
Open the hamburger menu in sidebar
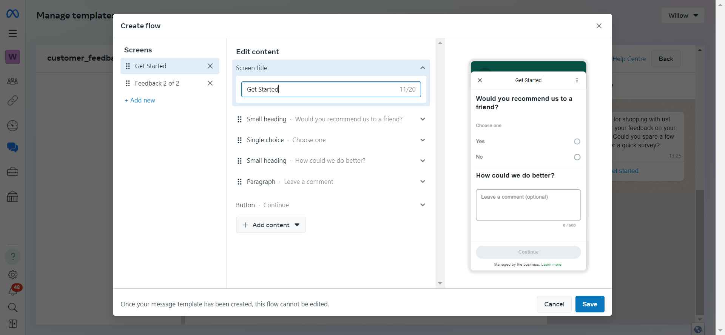(13, 34)
